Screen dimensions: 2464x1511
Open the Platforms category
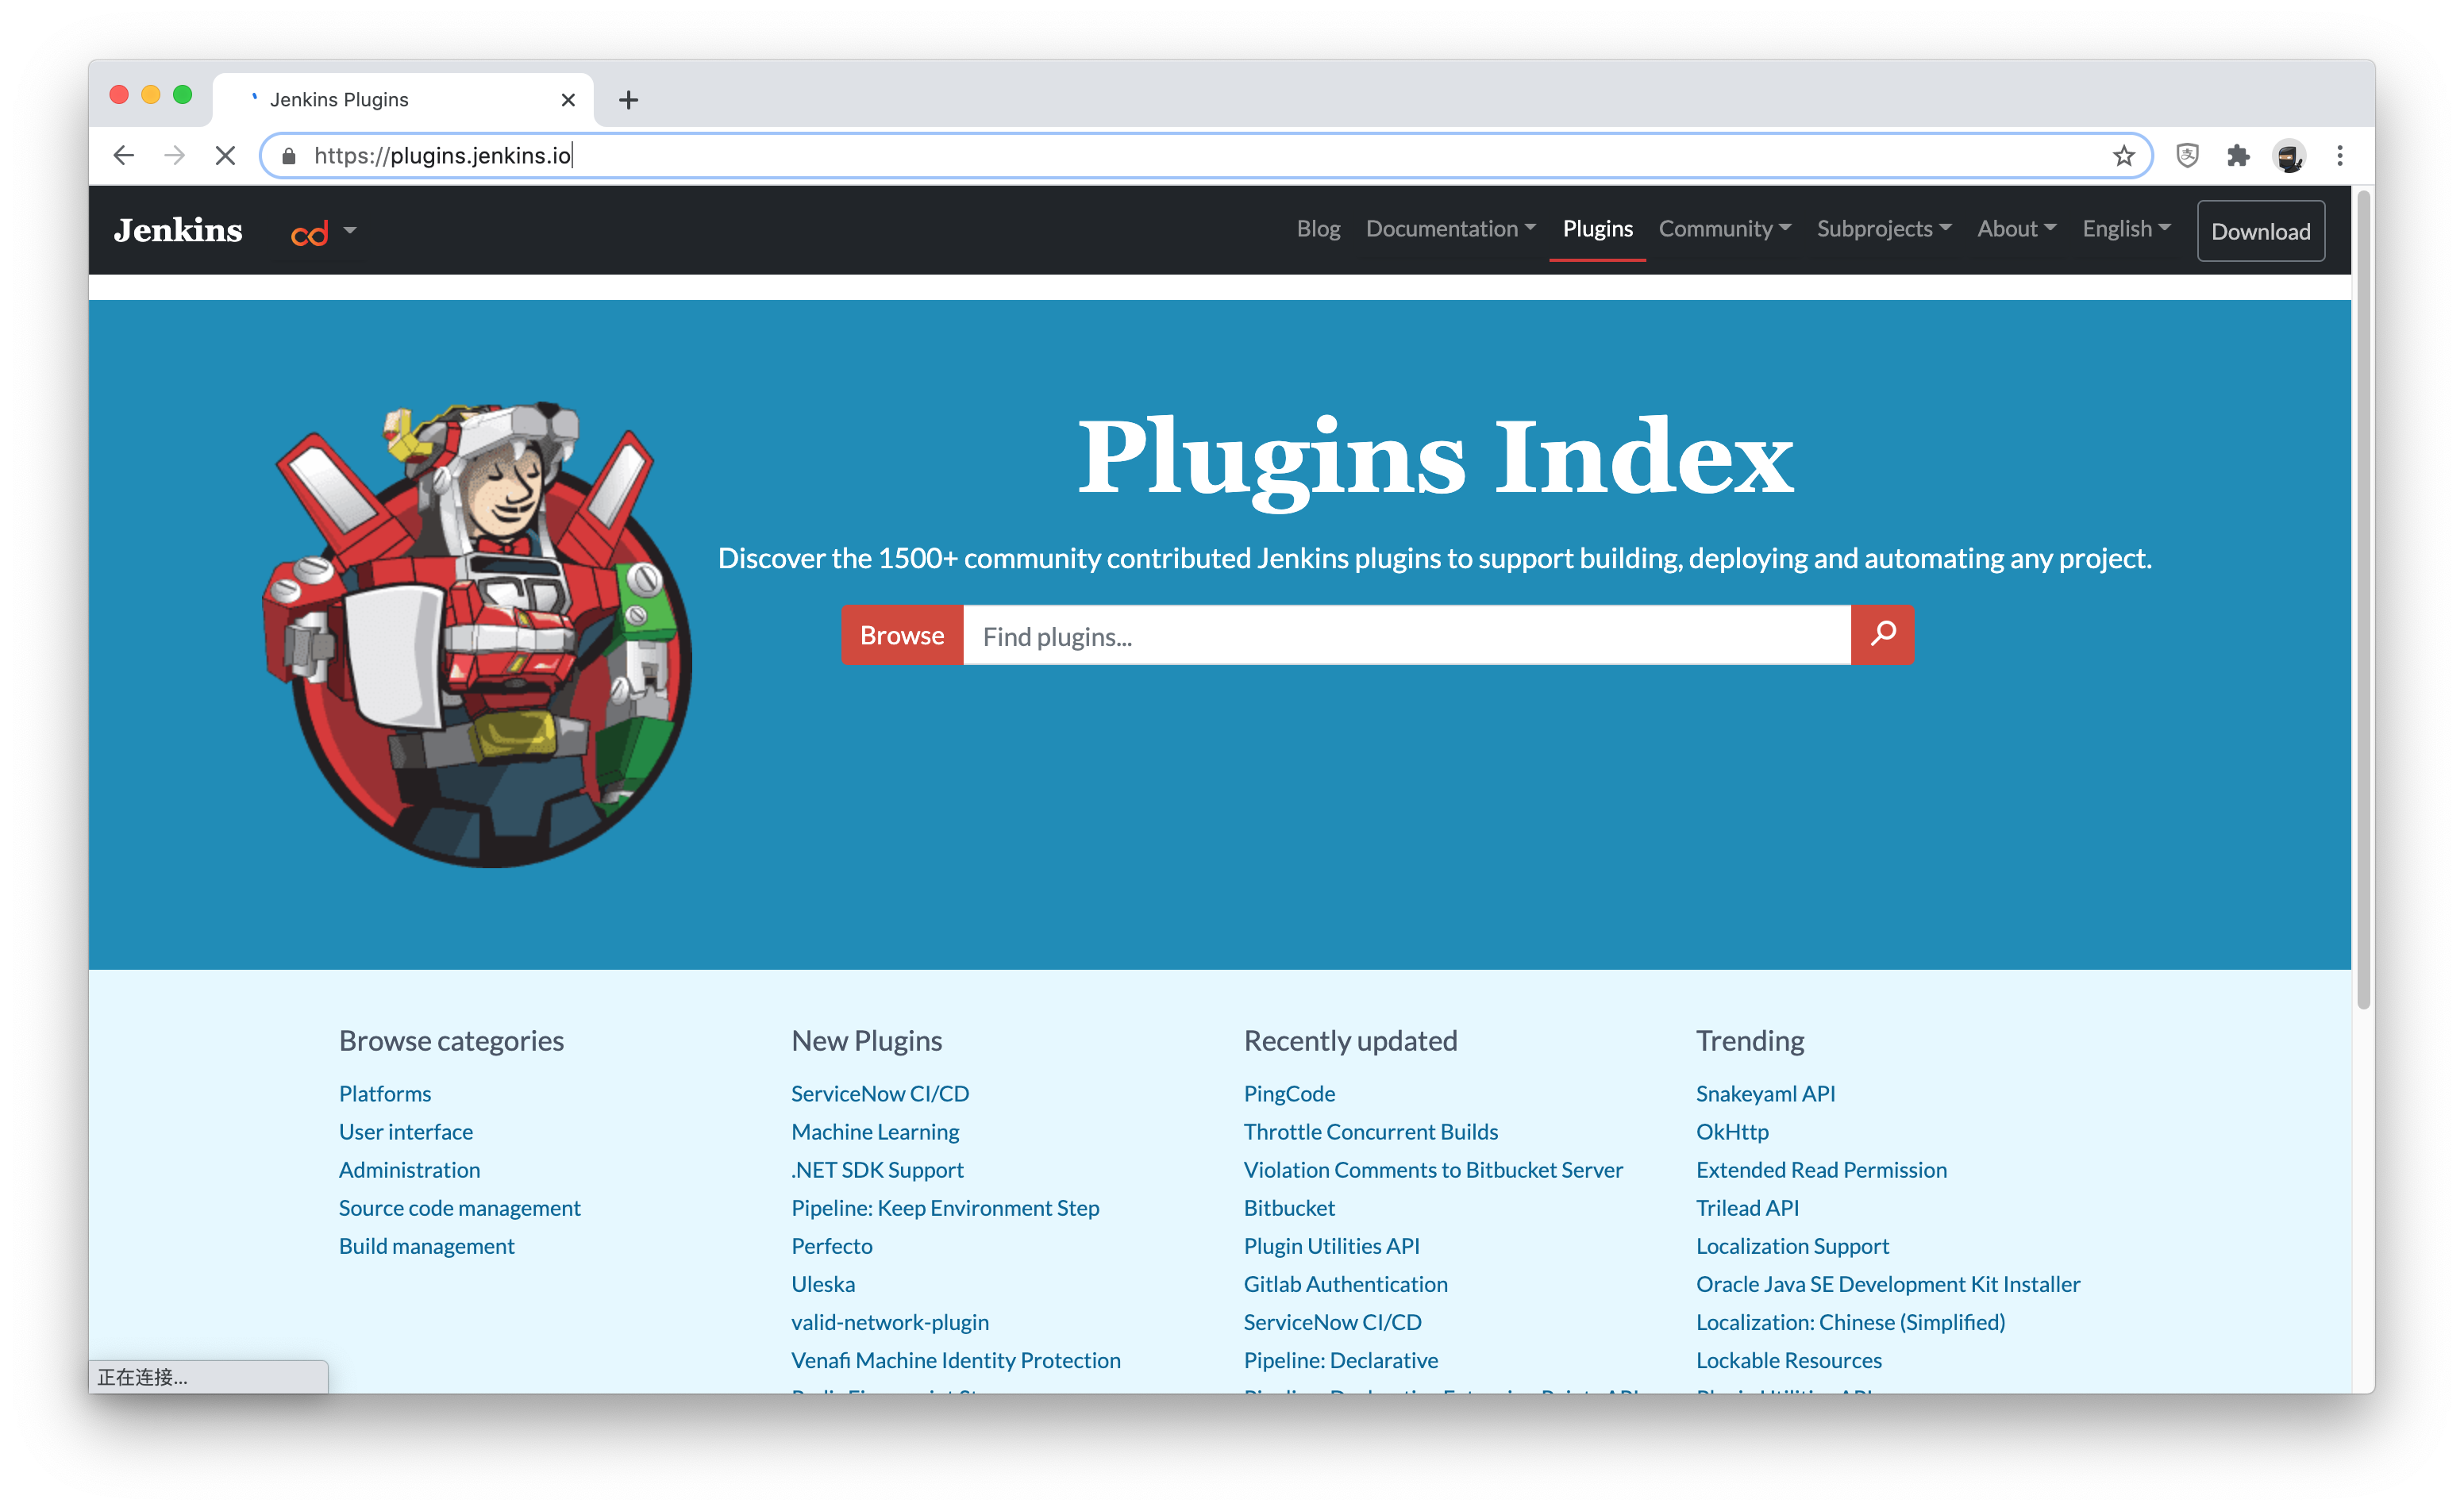tap(385, 1093)
